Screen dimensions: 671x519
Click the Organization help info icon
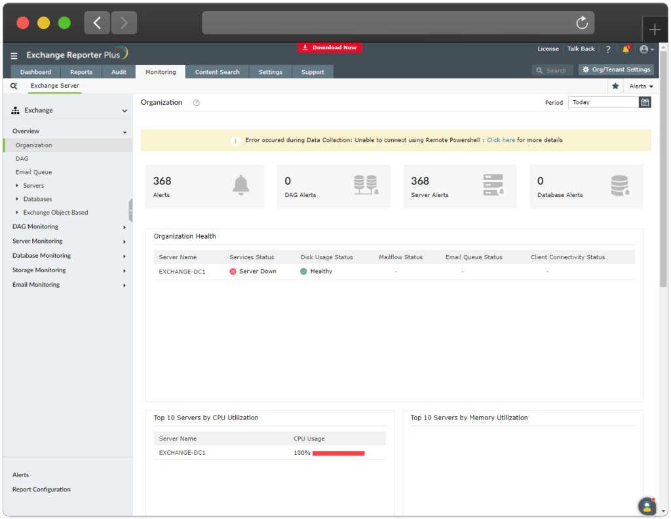point(196,103)
